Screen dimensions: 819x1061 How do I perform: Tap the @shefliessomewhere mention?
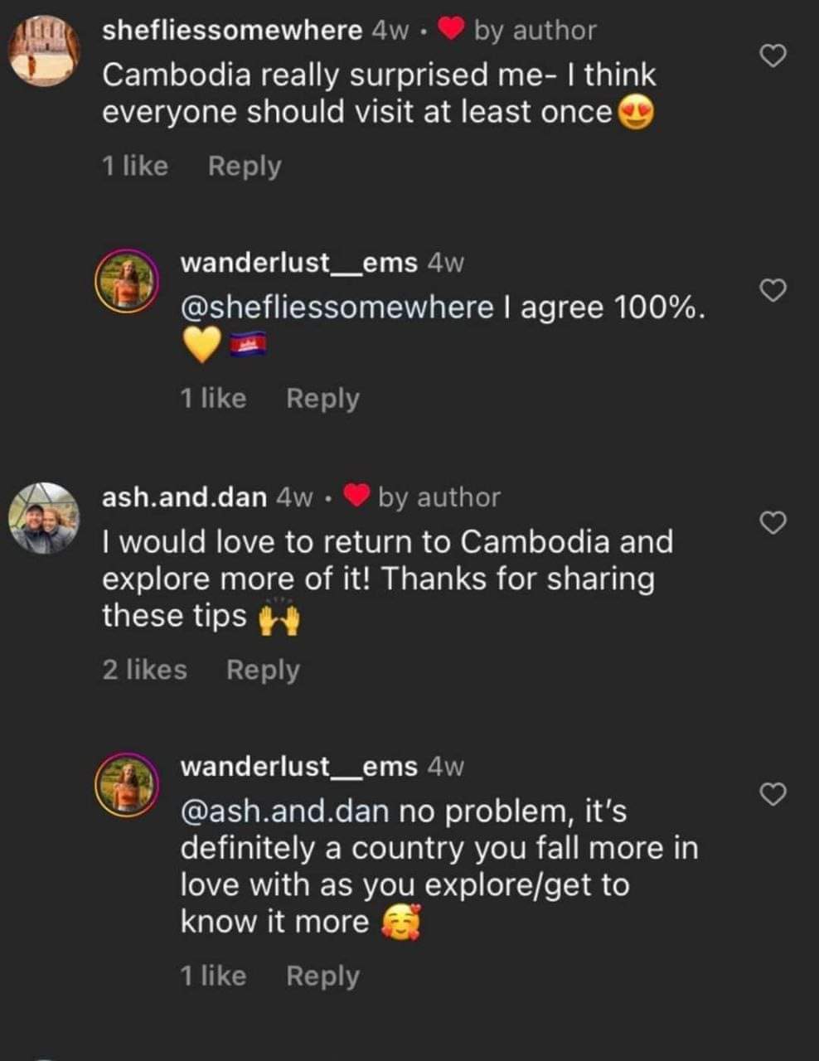click(x=337, y=308)
